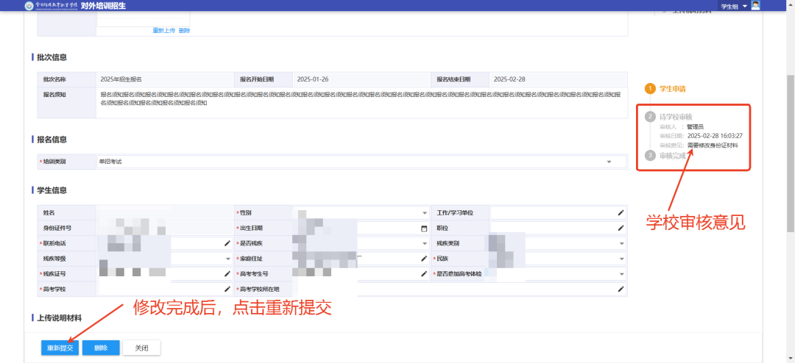Expand the 残疾类别 dropdown
This screenshot has width=795, height=363.
pyautogui.click(x=621, y=243)
